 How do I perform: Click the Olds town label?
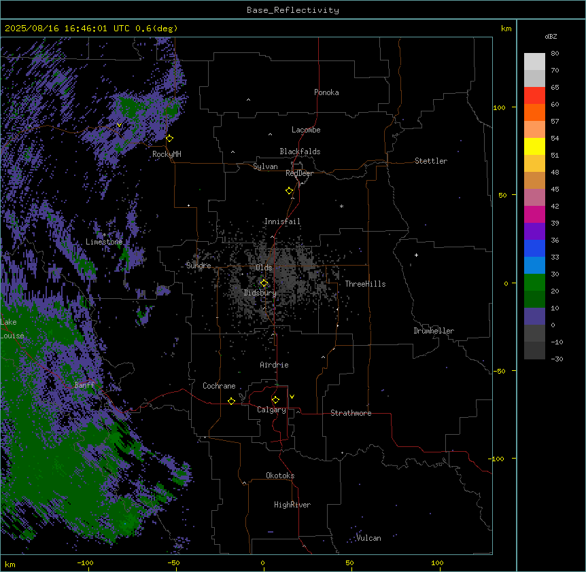264,268
